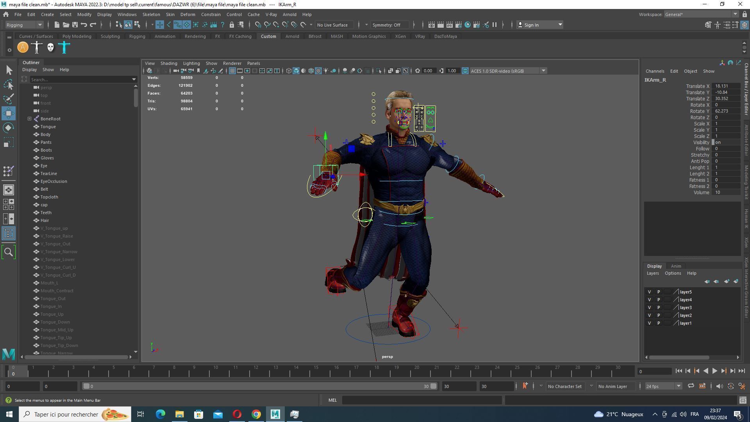Choose the Move tool in toolbox
The height and width of the screenshot is (422, 750).
click(9, 113)
